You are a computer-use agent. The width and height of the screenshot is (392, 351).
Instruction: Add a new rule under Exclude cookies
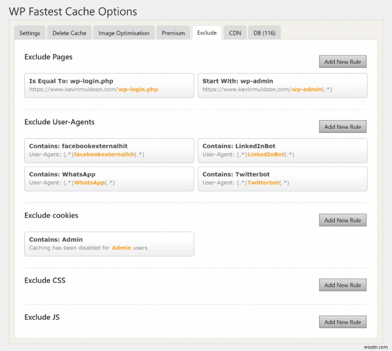pos(343,220)
